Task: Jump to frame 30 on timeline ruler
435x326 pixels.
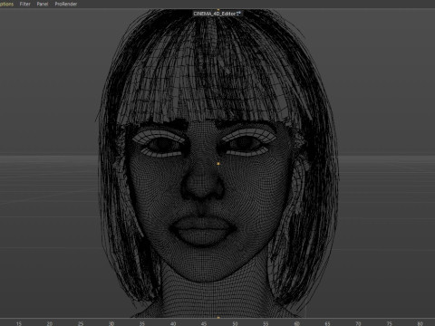Action: pos(111,323)
